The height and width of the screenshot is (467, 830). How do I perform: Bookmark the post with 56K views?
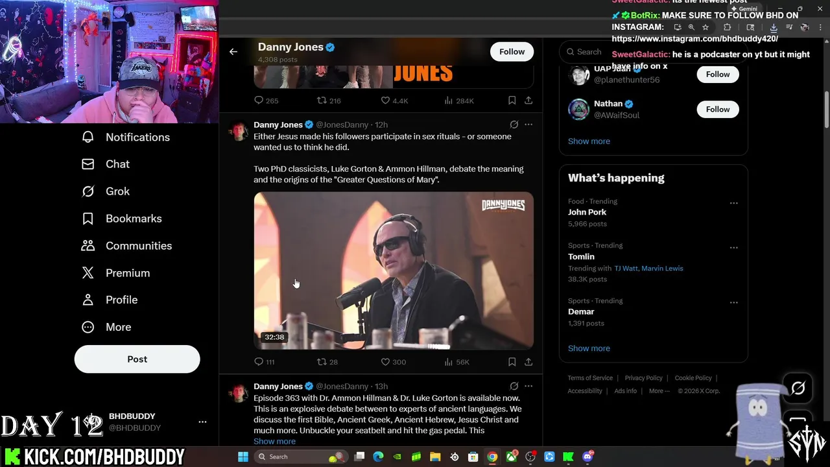coord(512,362)
